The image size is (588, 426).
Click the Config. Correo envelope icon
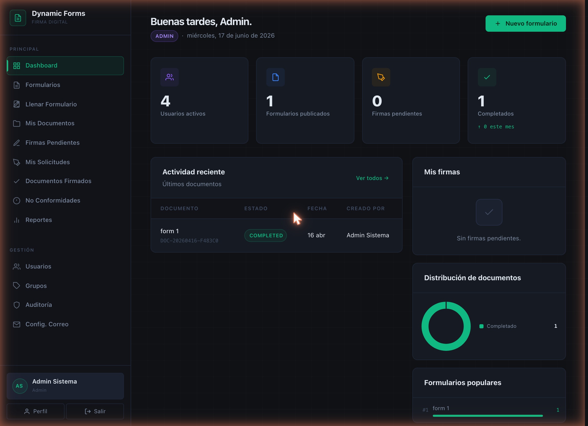17,324
